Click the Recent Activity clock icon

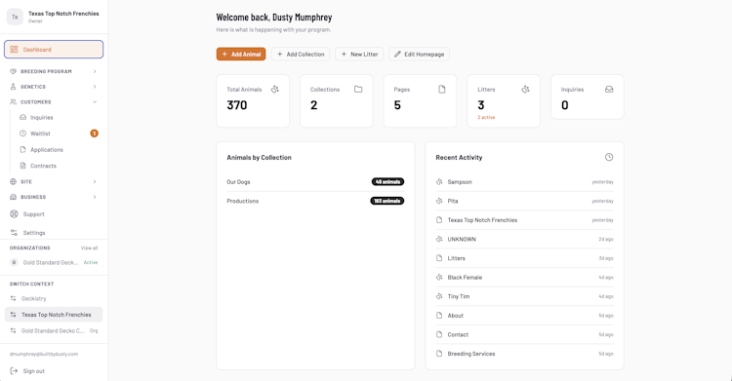coord(609,157)
